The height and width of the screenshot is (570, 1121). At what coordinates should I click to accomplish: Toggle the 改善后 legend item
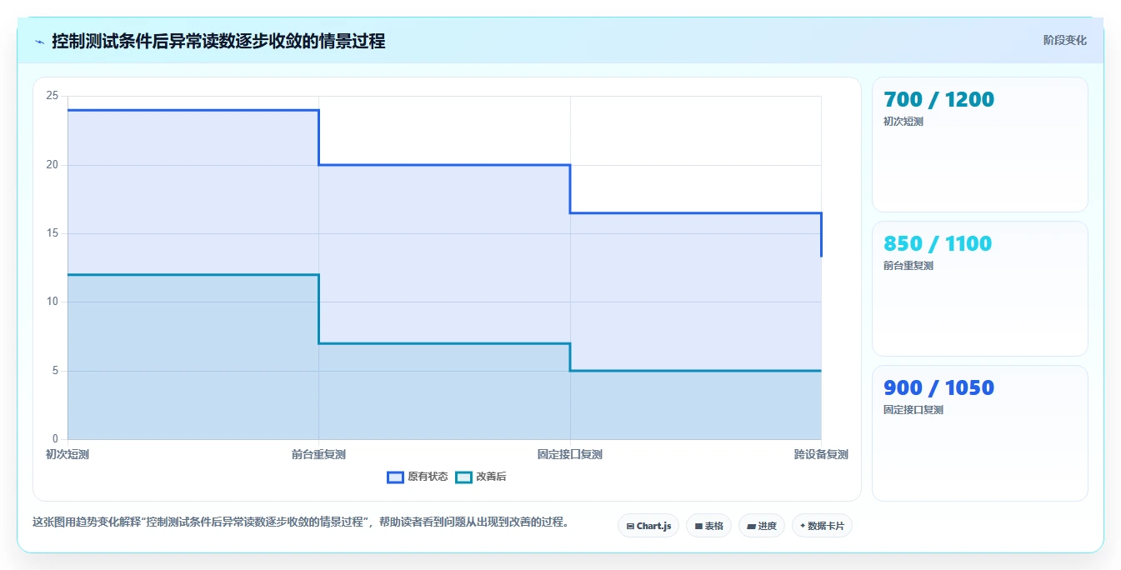click(x=481, y=477)
